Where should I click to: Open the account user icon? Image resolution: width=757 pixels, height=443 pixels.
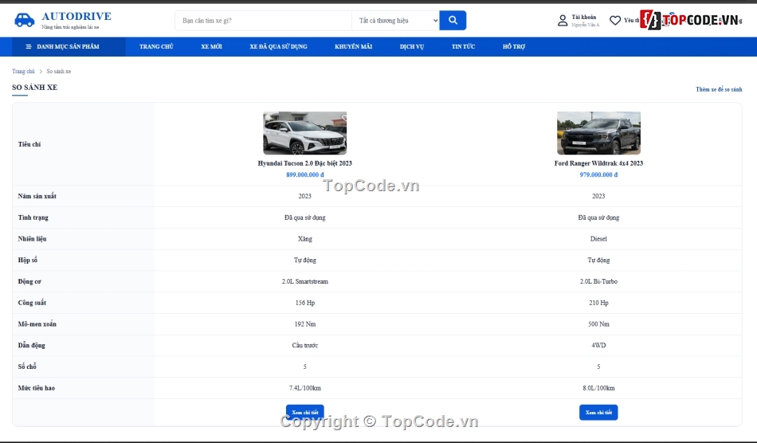coord(563,20)
